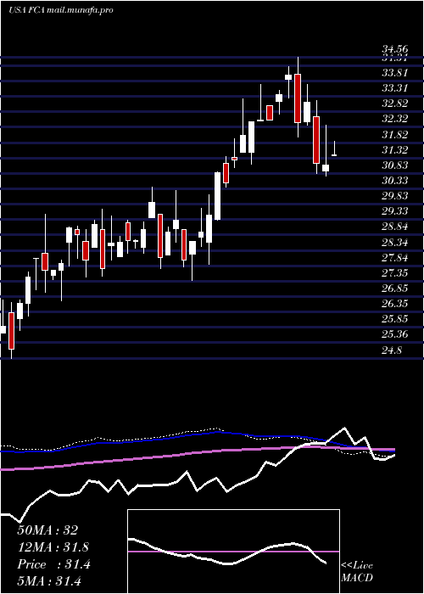424x594 pixels.
Task: Click the 34.56 price level label
Action: click(395, 49)
